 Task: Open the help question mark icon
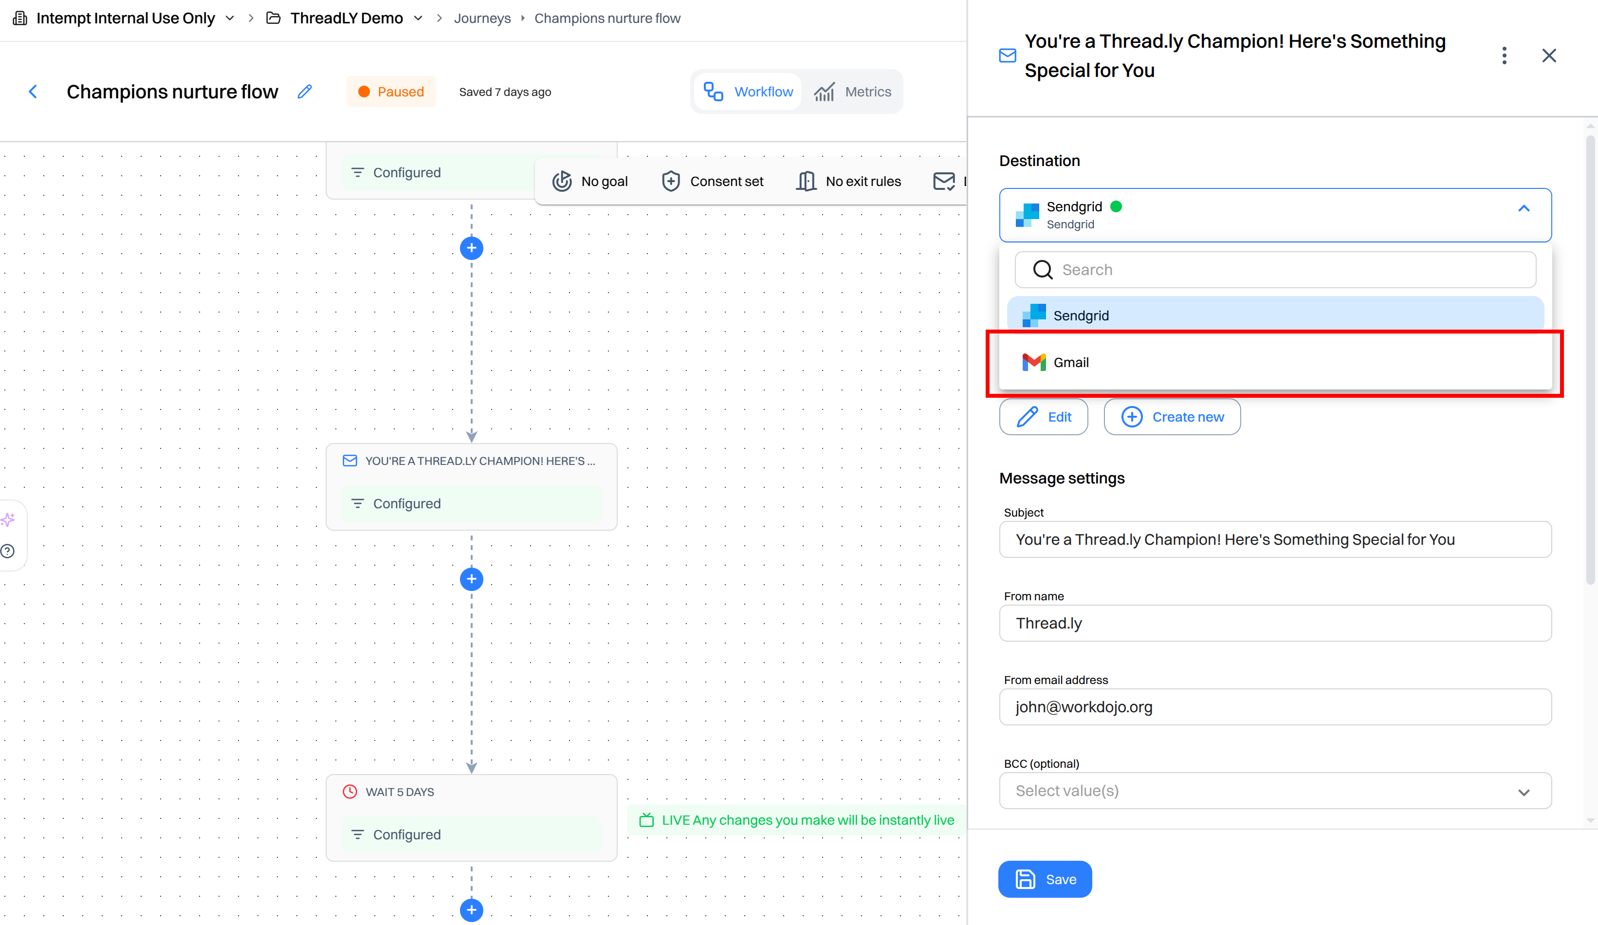tap(8, 551)
